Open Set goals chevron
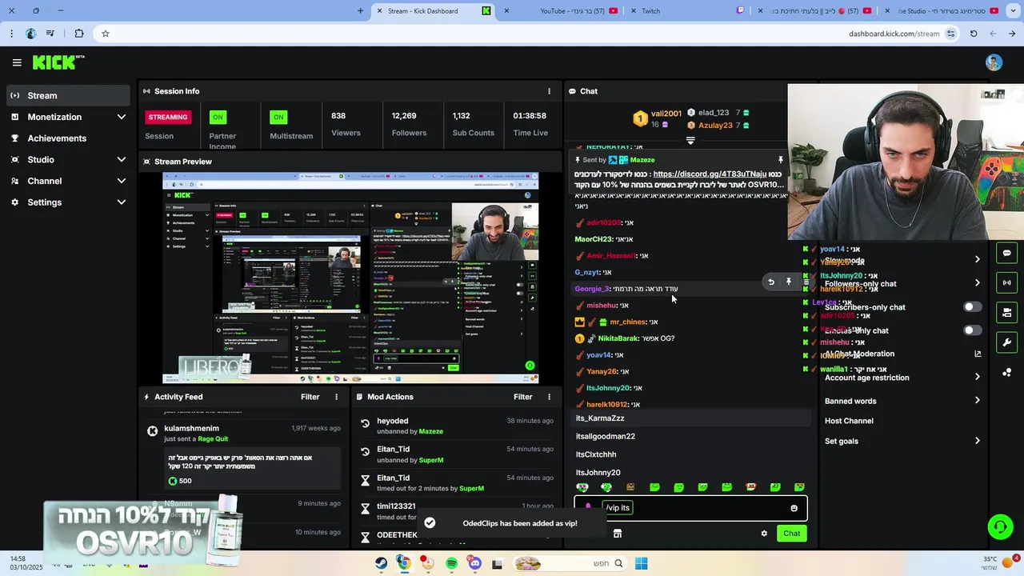 tap(977, 441)
